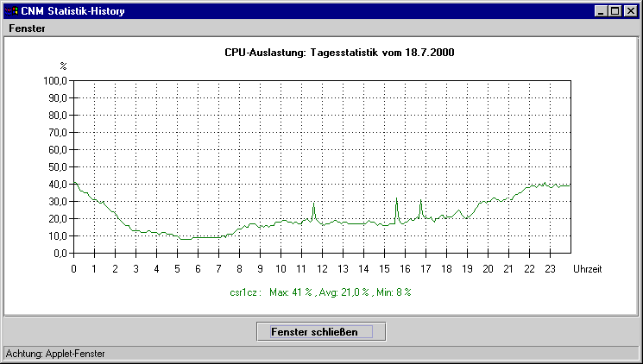The height and width of the screenshot is (364, 643).
Task: Maximize the CNM Statistik-History window
Action: [615, 11]
